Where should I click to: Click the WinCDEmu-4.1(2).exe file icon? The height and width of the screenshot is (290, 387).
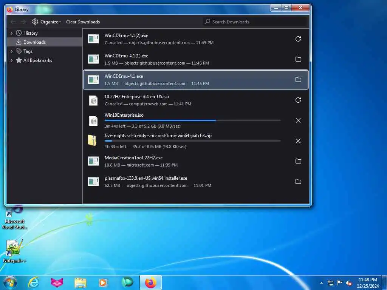(x=93, y=39)
